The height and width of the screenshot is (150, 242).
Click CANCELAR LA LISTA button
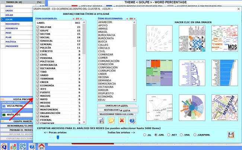(117, 106)
